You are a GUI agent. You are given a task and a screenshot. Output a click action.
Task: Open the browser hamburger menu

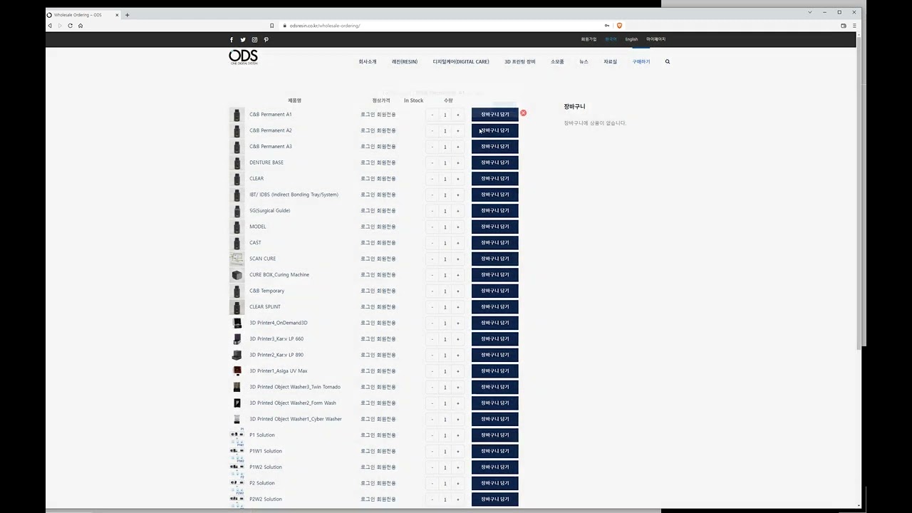pos(854,26)
